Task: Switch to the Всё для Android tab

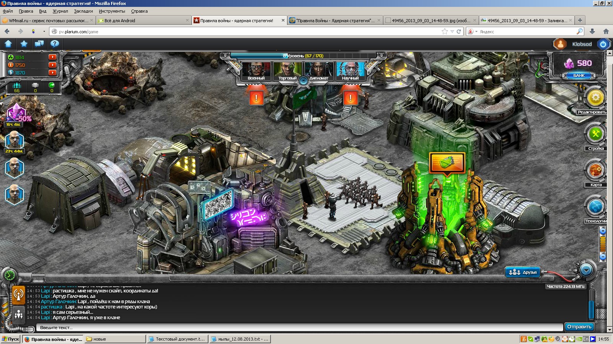Action: pos(143,20)
